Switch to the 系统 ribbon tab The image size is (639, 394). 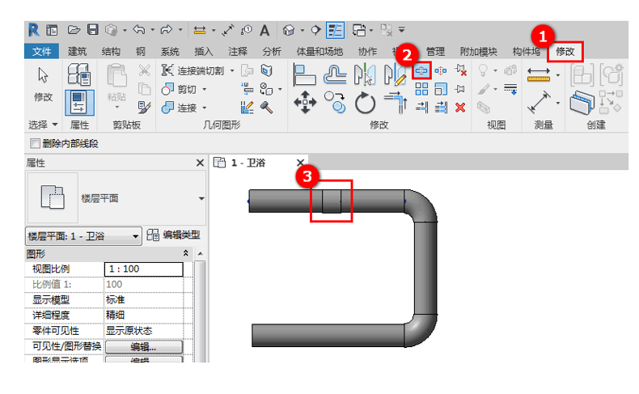[170, 52]
